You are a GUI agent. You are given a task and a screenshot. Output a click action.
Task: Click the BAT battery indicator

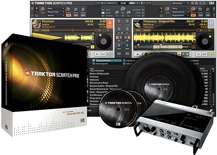click(143, 3)
